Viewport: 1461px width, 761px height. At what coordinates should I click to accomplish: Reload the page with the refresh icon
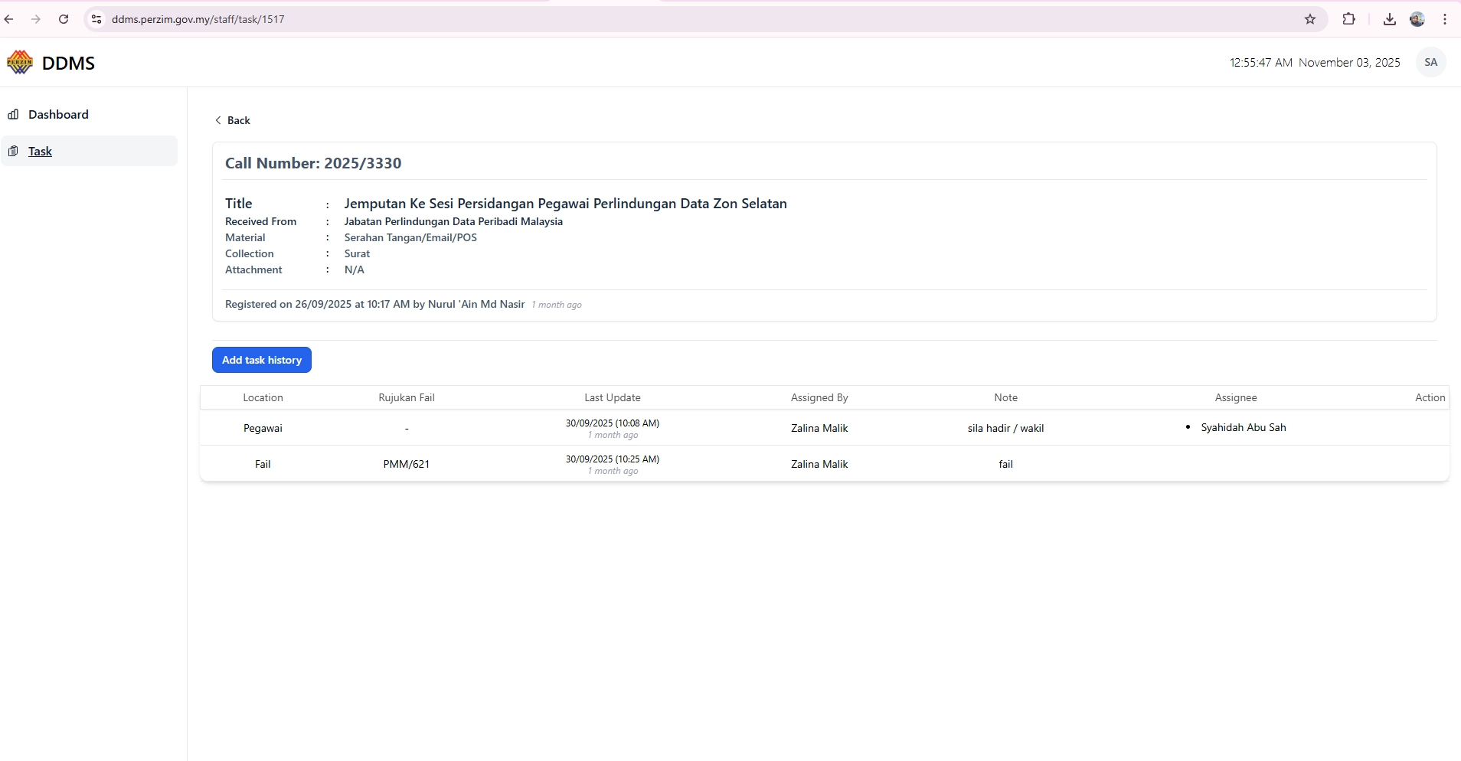[64, 19]
